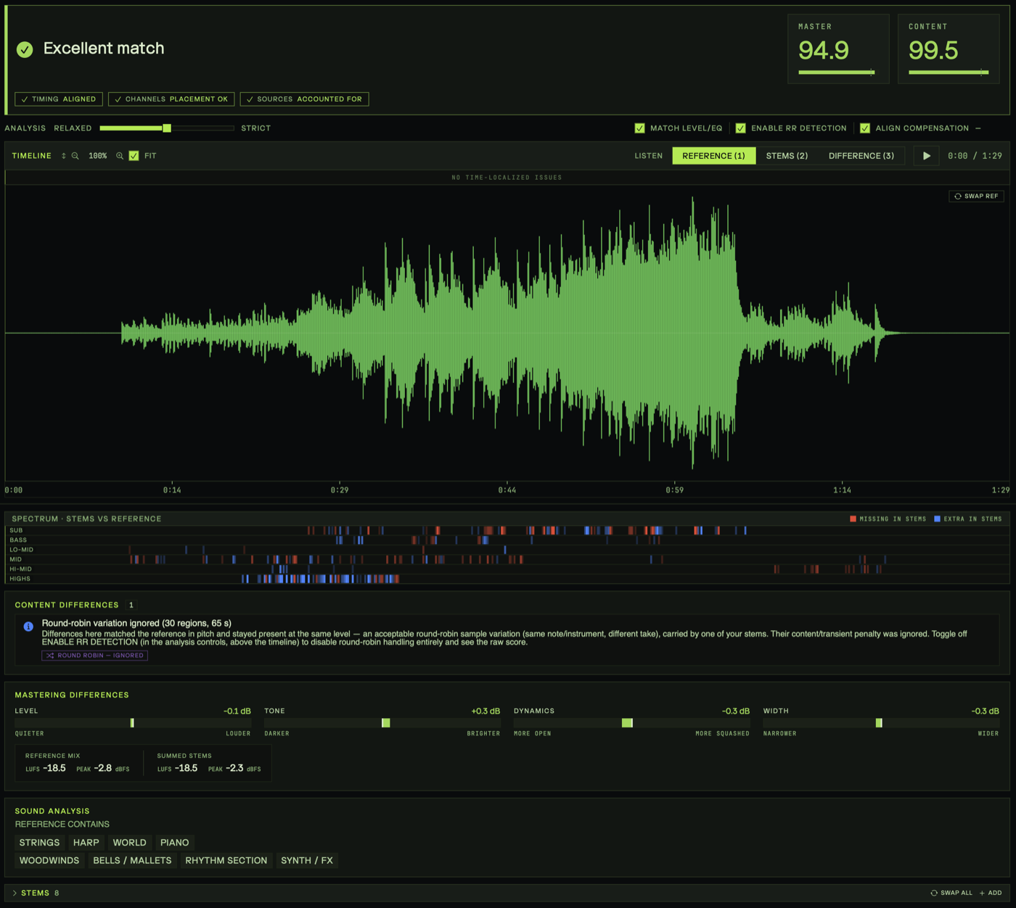Click the Rhythm Section tag
The image size is (1016, 908).
226,861
